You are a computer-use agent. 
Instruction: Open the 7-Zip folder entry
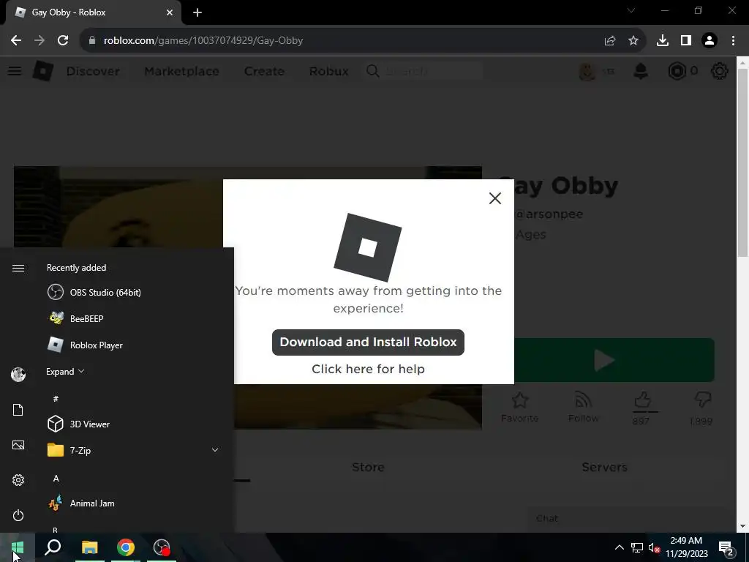[x=117, y=450]
